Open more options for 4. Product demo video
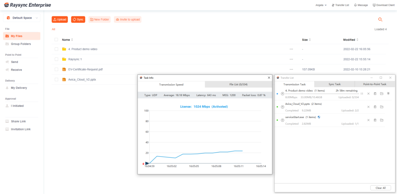The height and width of the screenshot is (194, 397). (291, 49)
